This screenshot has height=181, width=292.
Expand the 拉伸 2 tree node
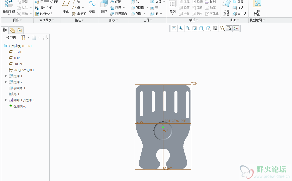[6, 82]
